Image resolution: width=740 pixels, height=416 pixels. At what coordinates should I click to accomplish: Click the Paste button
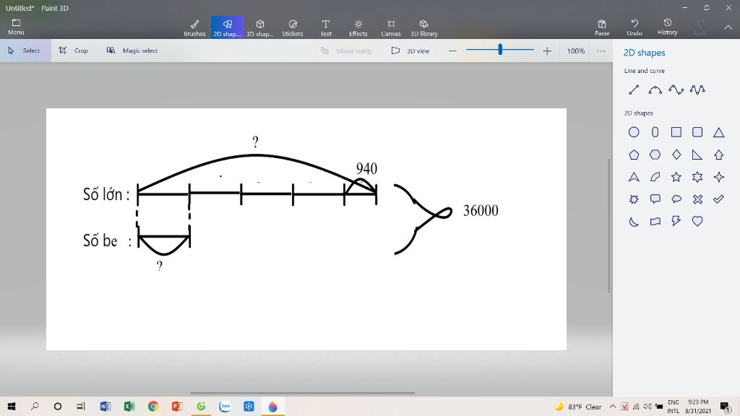click(602, 27)
